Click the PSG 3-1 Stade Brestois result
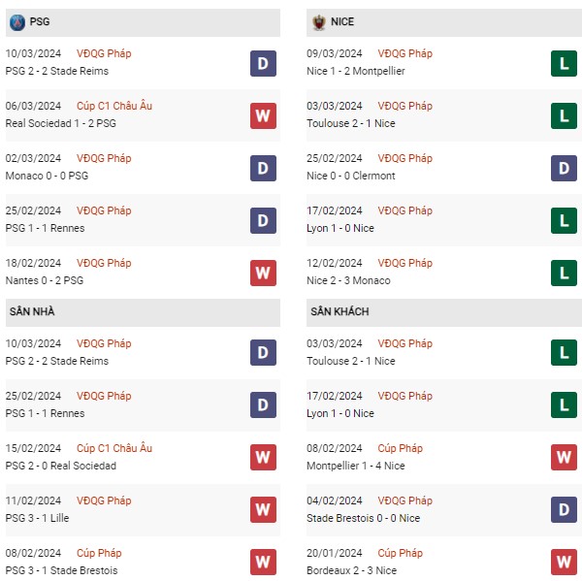This screenshot has width=582, height=581. [x=61, y=570]
